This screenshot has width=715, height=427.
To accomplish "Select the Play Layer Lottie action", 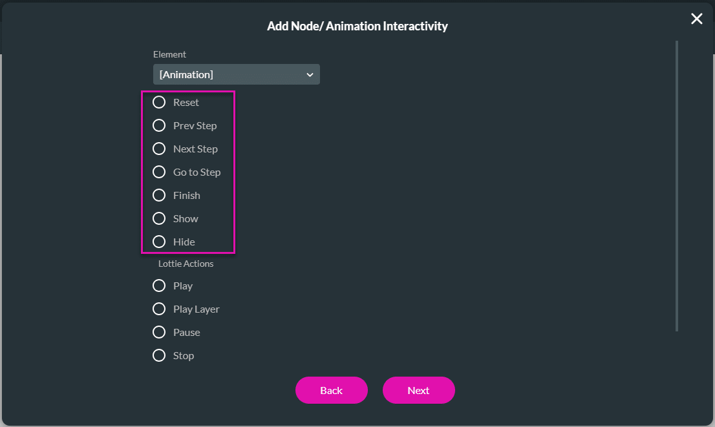I will (159, 309).
